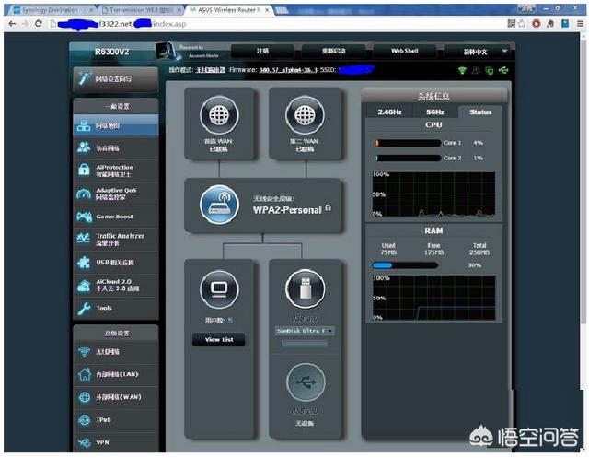The image size is (589, 458).
Task: Go back with the browser back arrow
Action: (x=12, y=24)
